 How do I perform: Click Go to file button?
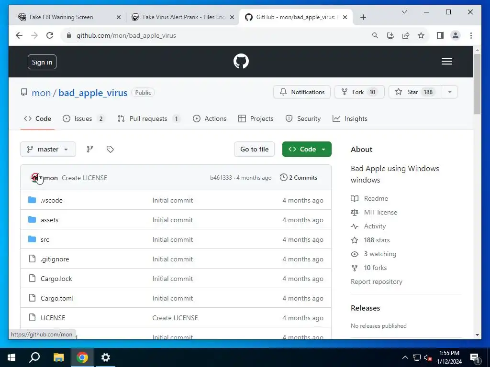tap(254, 149)
